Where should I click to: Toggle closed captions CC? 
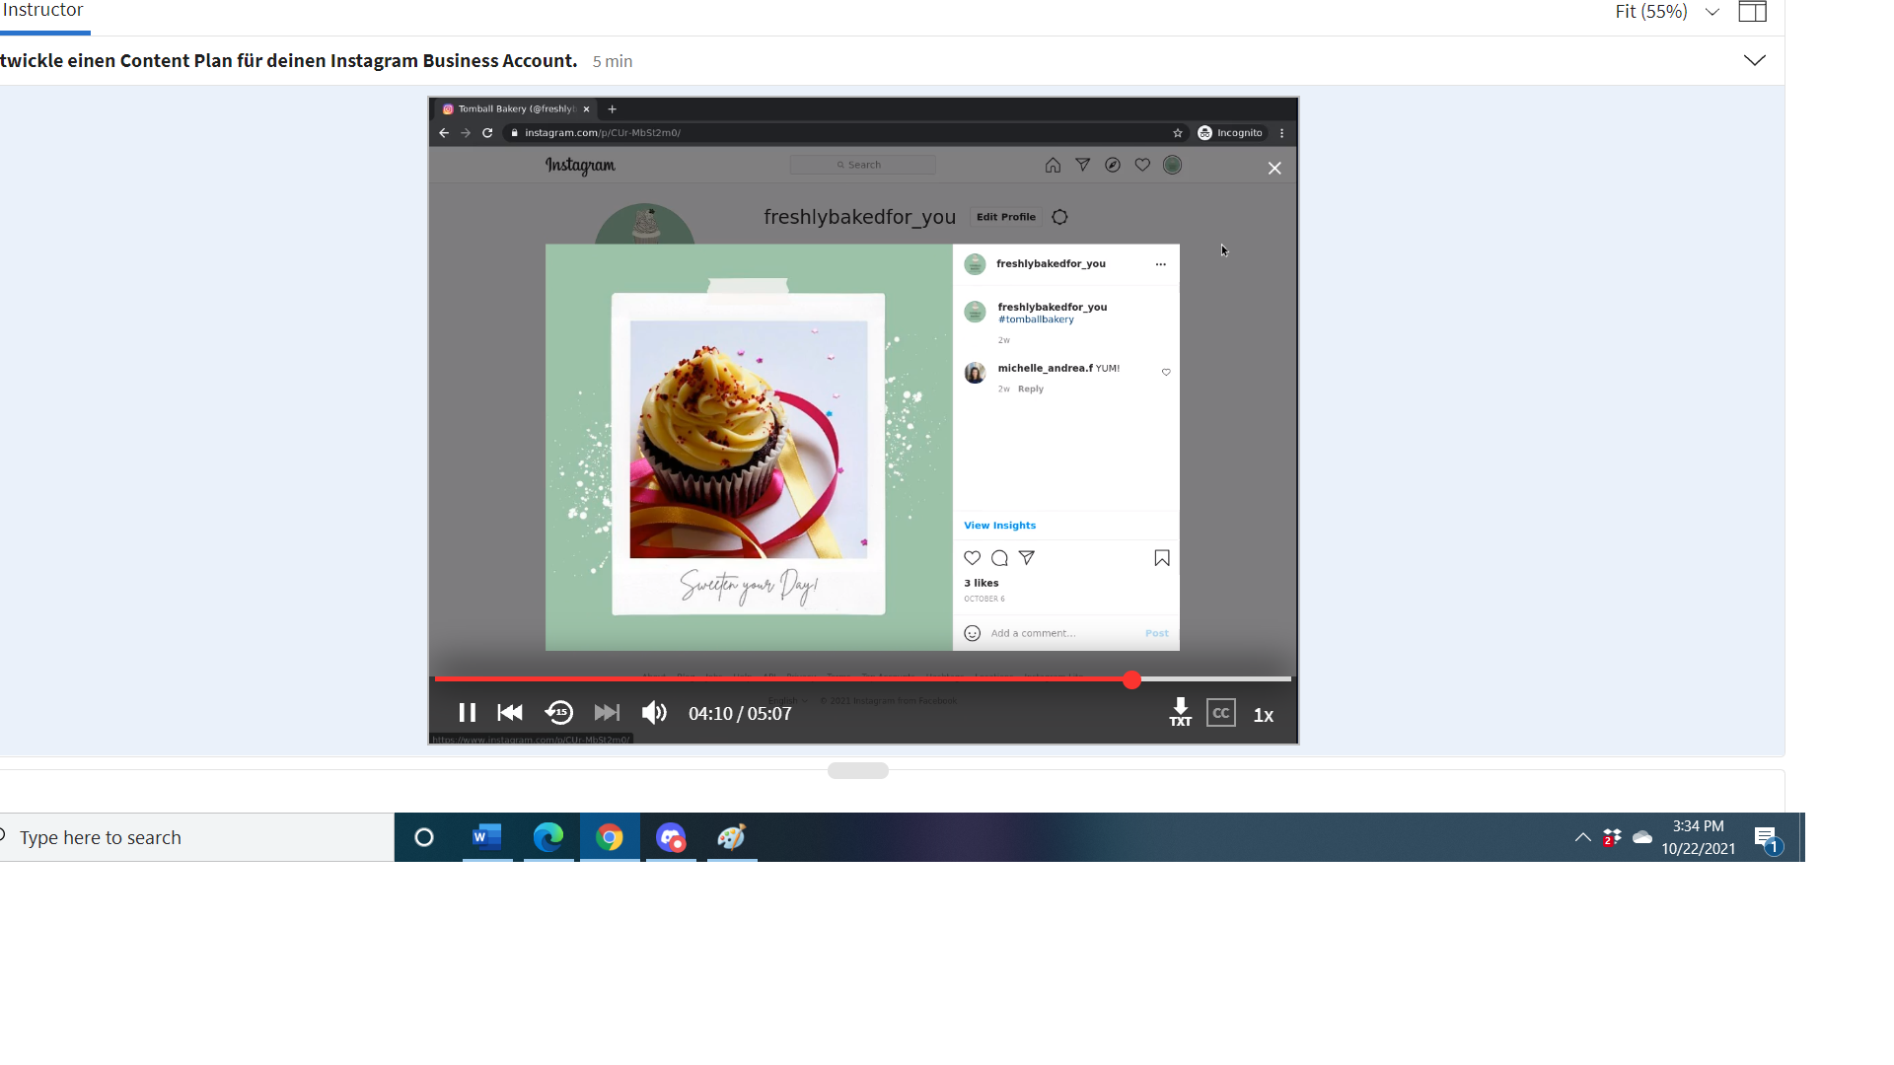[1221, 713]
